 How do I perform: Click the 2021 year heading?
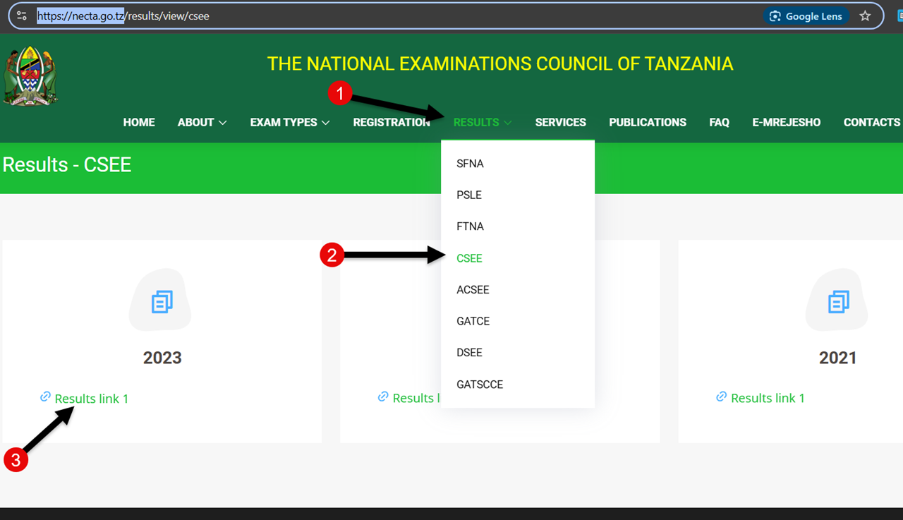click(838, 358)
